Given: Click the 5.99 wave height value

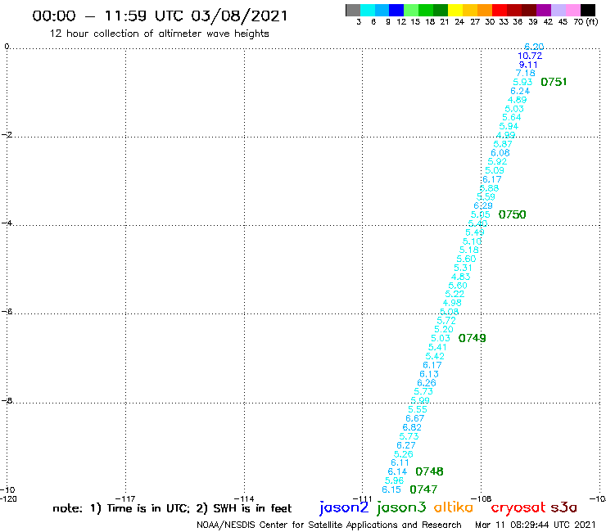Looking at the screenshot, I should 420,400.
